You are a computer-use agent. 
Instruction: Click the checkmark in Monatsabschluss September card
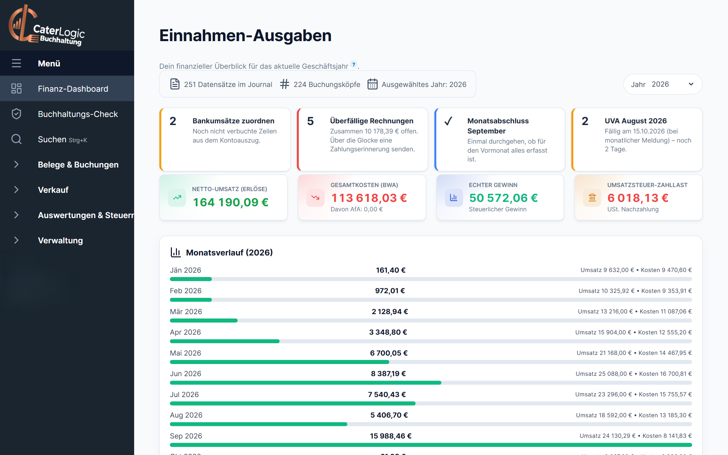tap(448, 121)
